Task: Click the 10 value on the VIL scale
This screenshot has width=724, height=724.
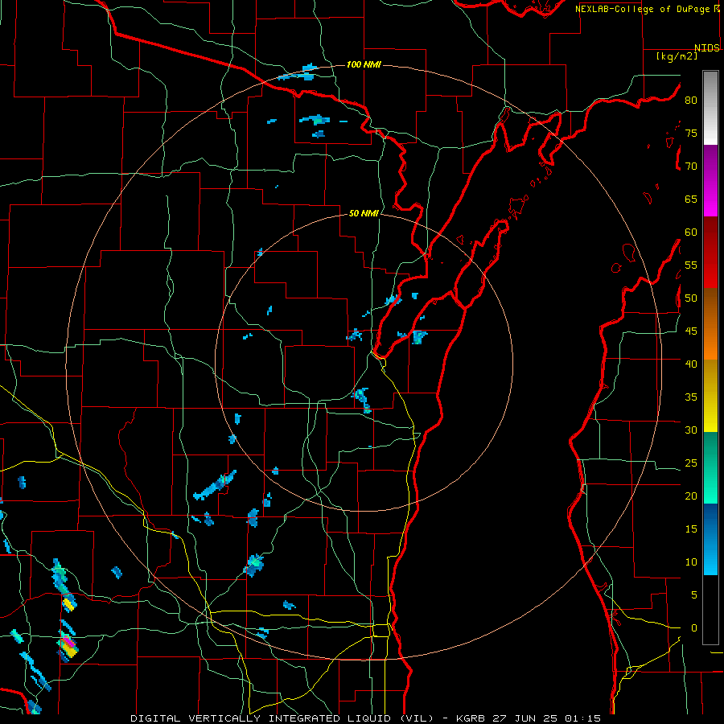Action: click(x=691, y=562)
